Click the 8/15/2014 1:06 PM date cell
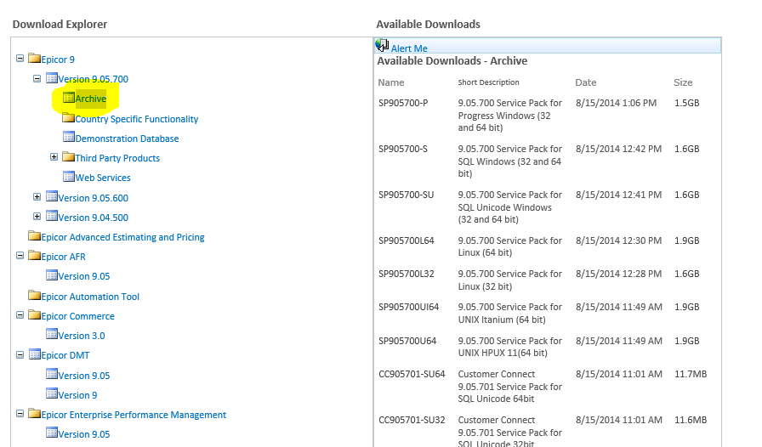This screenshot has width=762, height=447. [616, 103]
